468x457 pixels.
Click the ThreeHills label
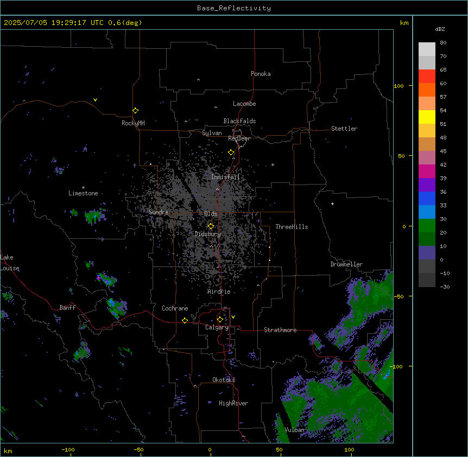(x=292, y=227)
